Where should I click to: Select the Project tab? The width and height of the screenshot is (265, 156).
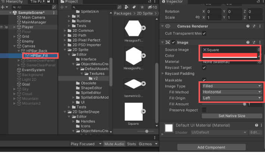point(71,2)
